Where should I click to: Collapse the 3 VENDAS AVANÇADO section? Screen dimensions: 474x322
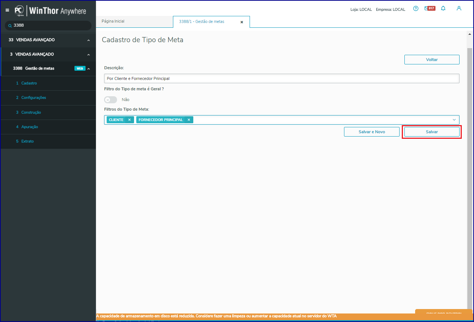click(x=88, y=54)
